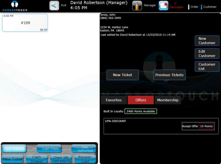221x164 pixels.
Task: Open the Messages envelope icon
Action: click(163, 6)
